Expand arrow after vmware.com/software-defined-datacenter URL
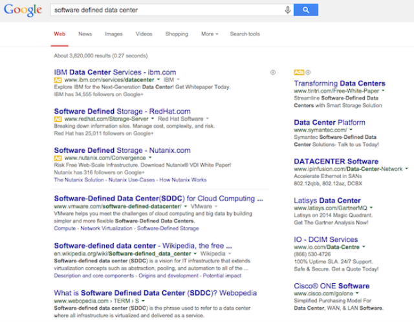The height and width of the screenshot is (322, 414). click(186, 206)
